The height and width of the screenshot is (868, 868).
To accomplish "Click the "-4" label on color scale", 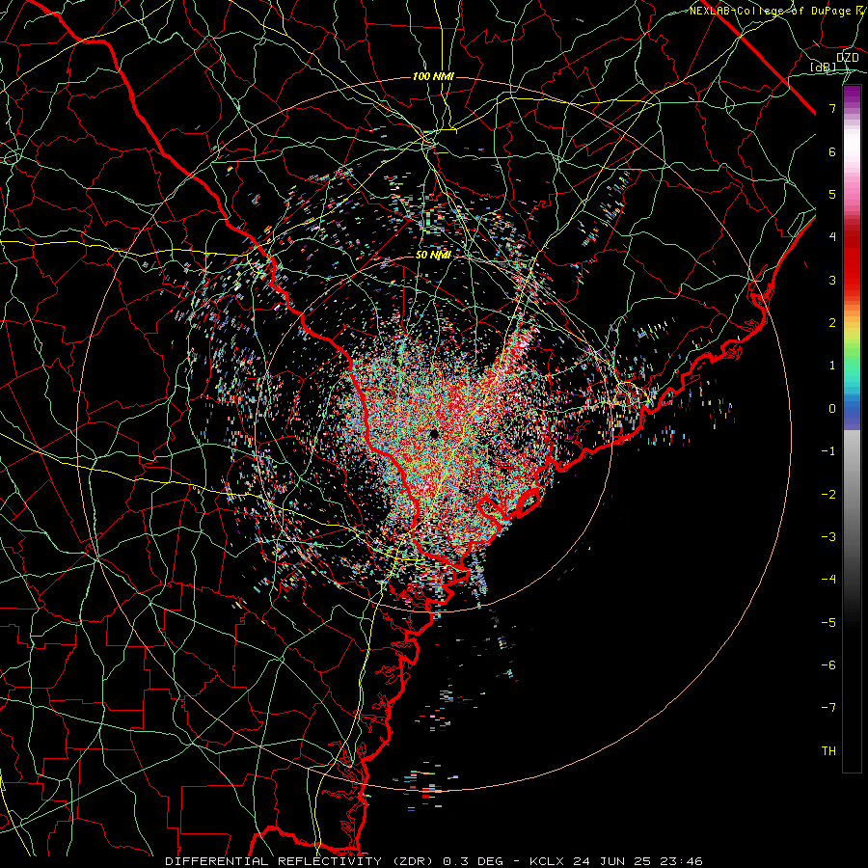I will [x=828, y=580].
